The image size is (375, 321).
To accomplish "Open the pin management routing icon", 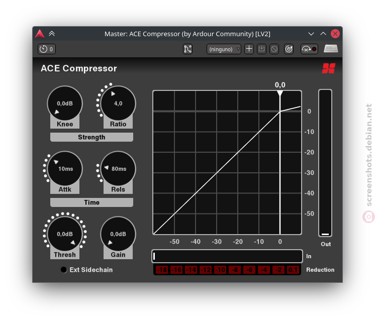I will point(187,49).
